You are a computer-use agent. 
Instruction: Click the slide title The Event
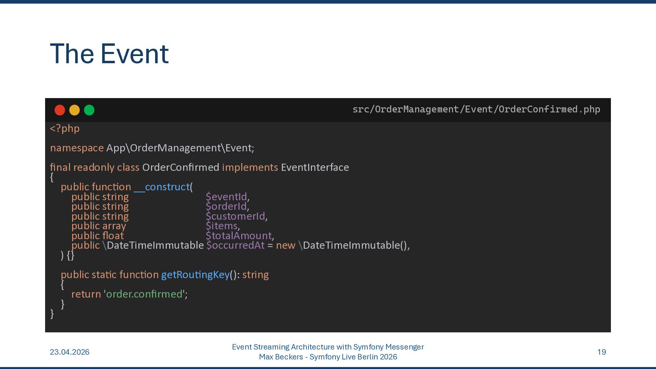tap(109, 54)
